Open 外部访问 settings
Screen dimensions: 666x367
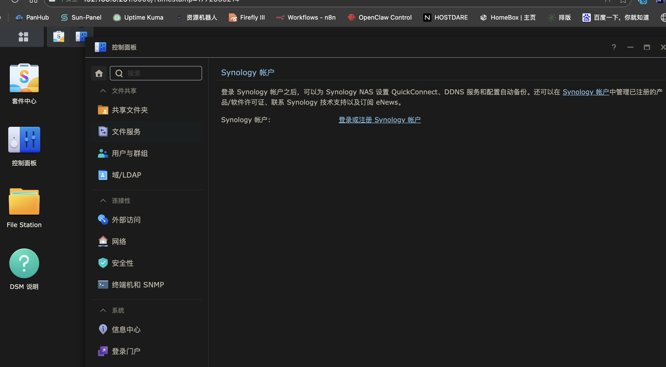126,220
